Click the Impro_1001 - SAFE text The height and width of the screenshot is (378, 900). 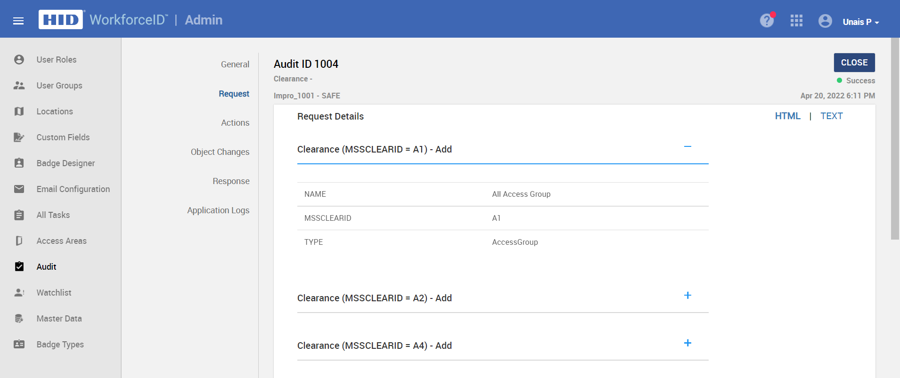click(307, 96)
